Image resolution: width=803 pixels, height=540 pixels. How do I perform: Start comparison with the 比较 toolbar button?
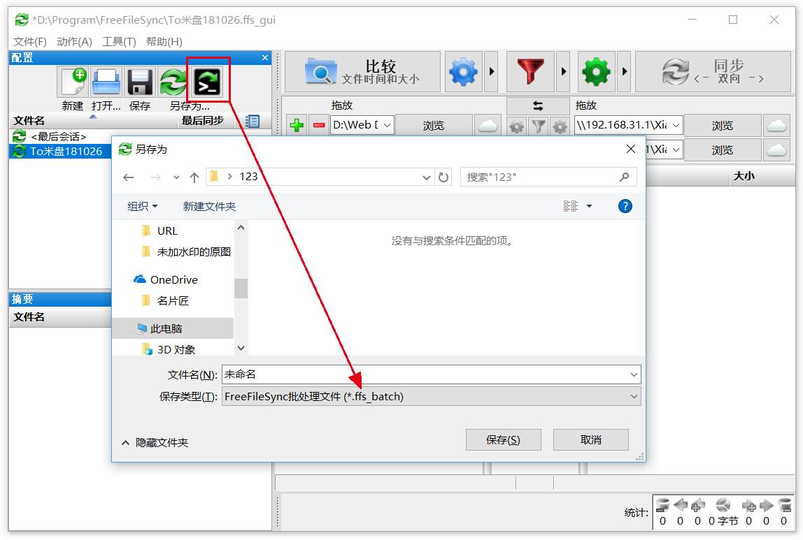click(x=362, y=71)
